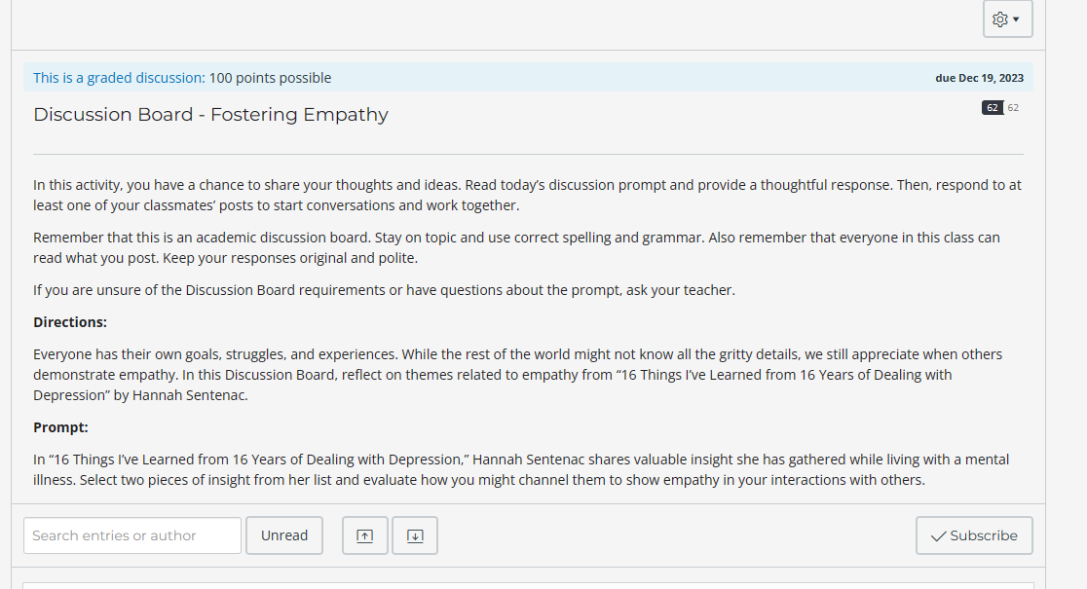This screenshot has width=1087, height=589.
Task: Click the "due Dec 19, 2023" date label
Action: pos(979,77)
